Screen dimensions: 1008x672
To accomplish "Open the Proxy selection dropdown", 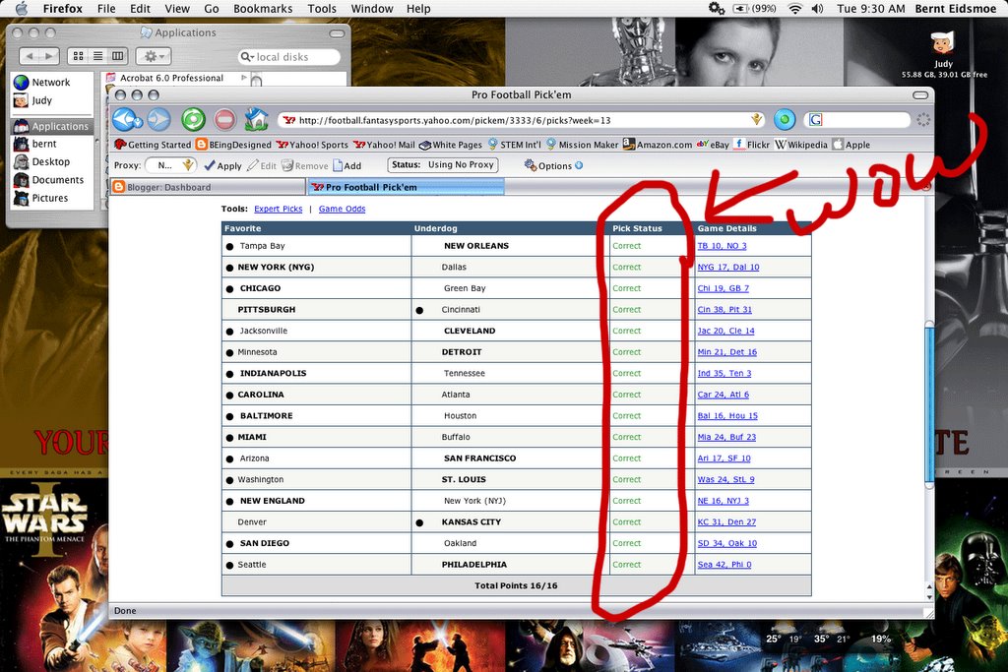I will point(171,165).
